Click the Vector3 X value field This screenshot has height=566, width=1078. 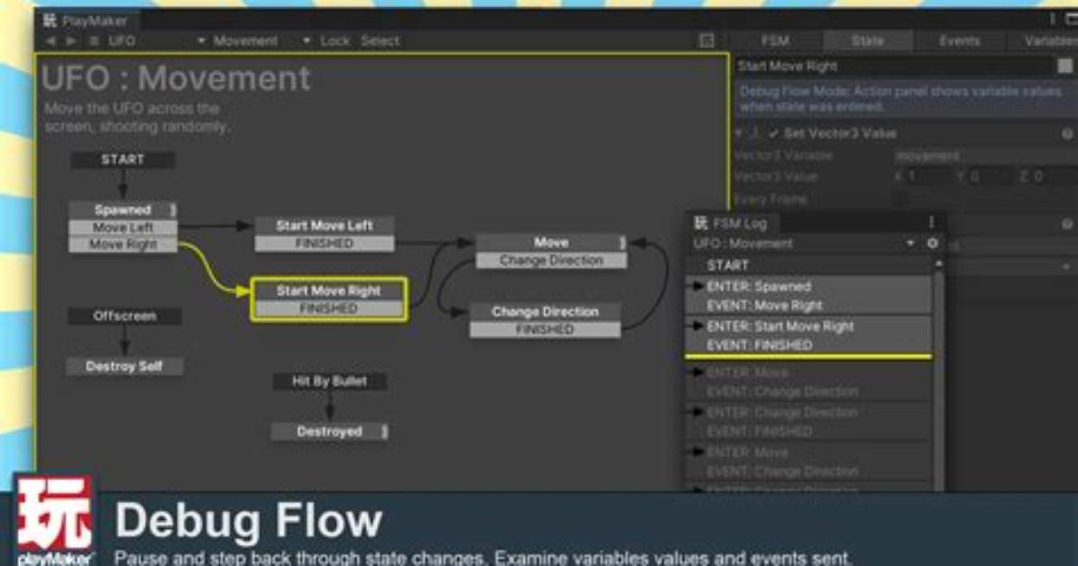pos(928,177)
